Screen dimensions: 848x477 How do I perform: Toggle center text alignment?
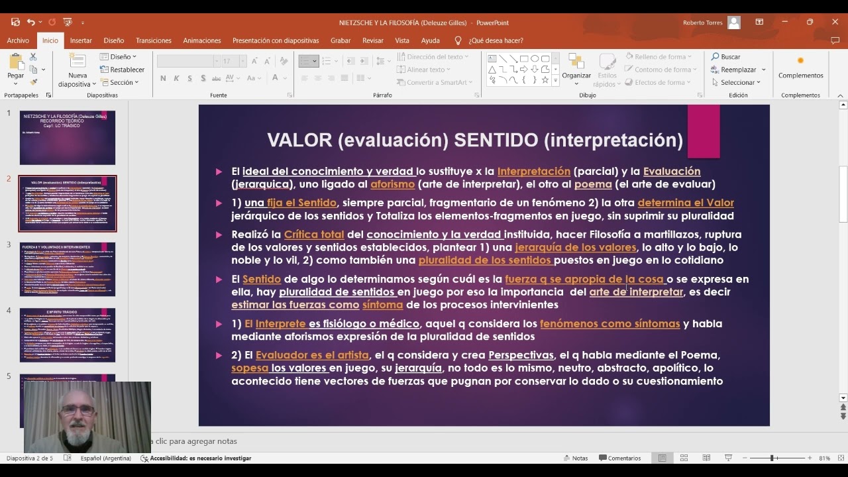tap(318, 78)
